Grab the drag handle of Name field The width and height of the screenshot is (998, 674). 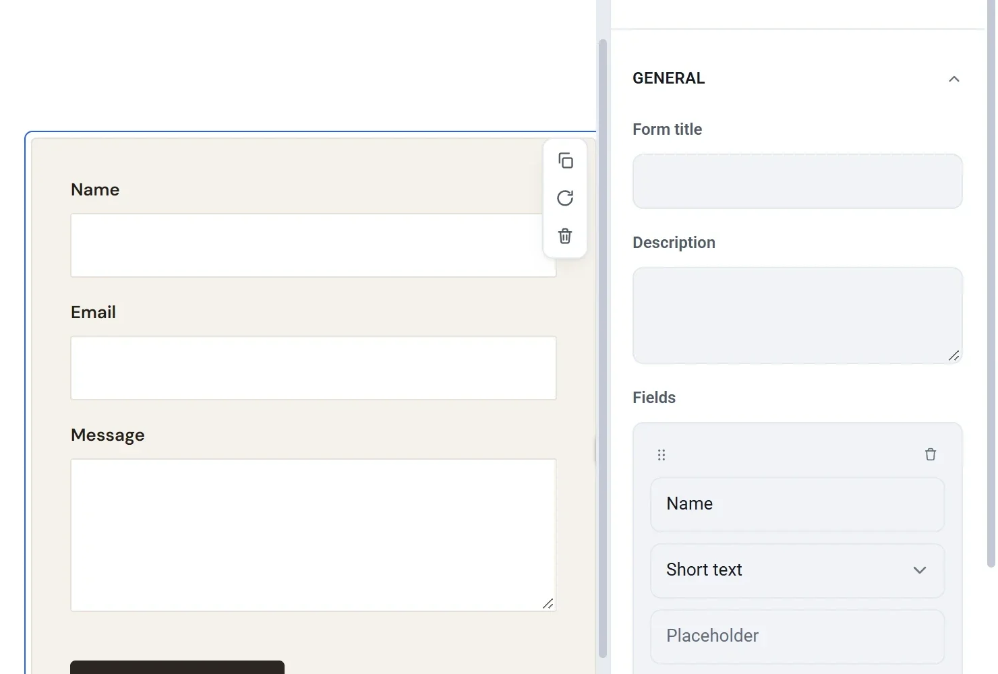[x=662, y=455]
